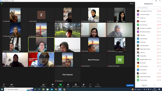Expand the audio options arrow beside Unmute
162x91 pixels.
pyautogui.click(x=7, y=85)
